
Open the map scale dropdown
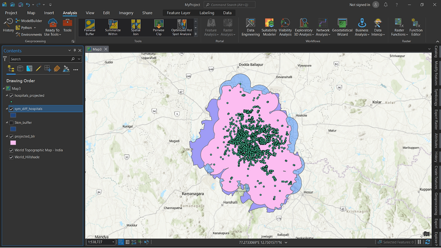(113, 242)
